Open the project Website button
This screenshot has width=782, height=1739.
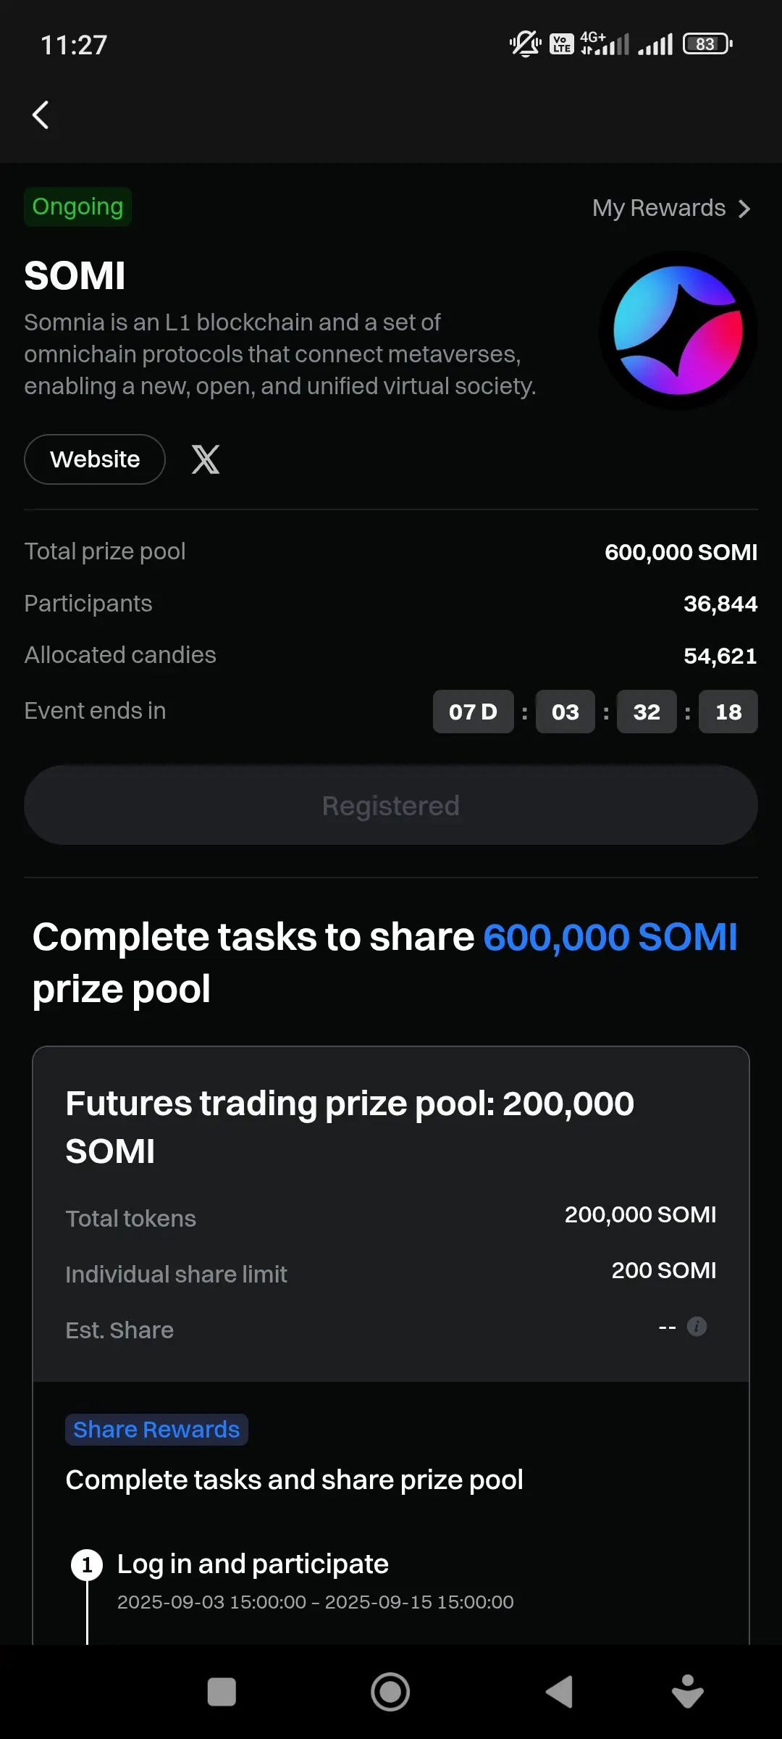coord(95,459)
